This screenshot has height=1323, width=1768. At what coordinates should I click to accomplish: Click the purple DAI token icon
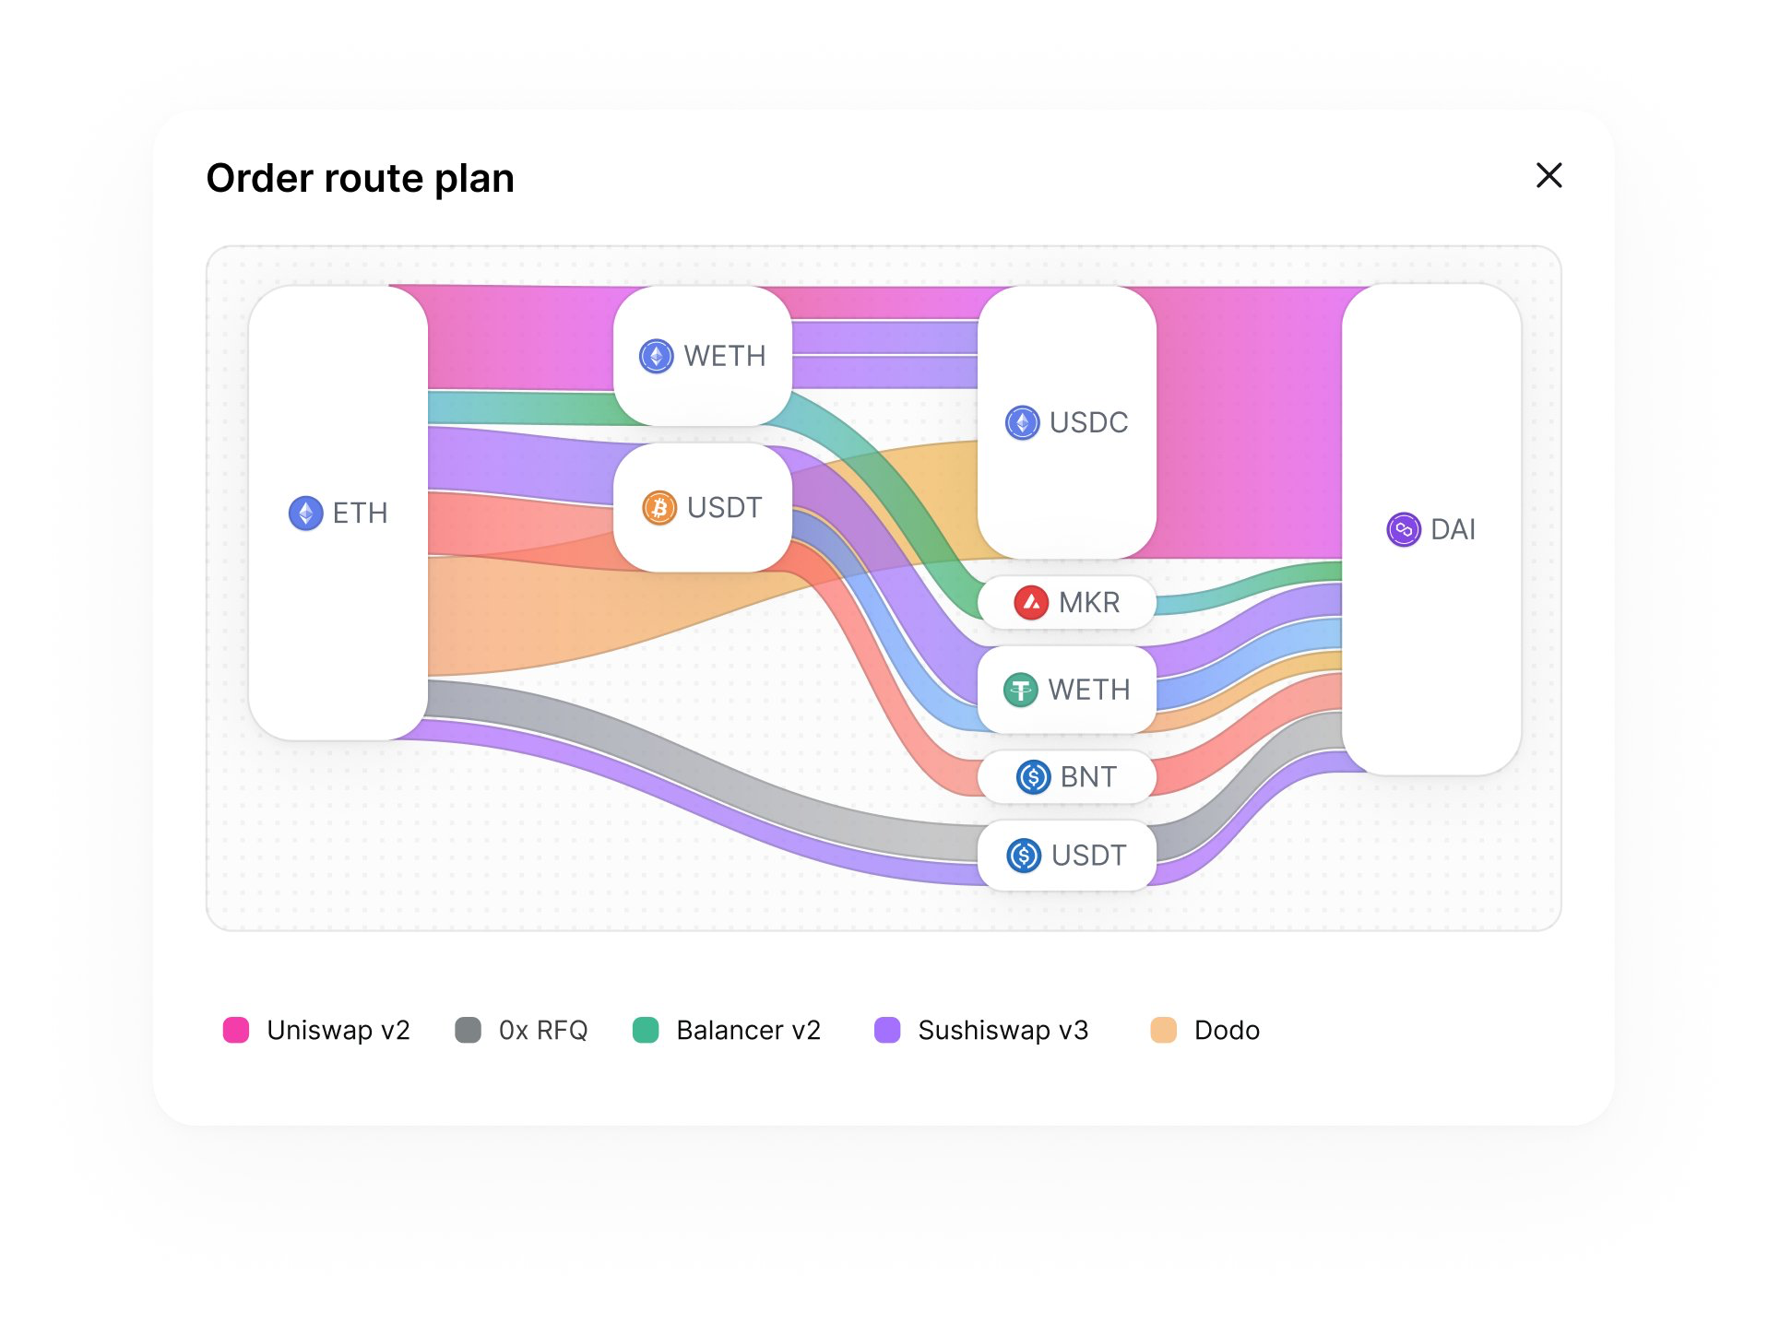(1403, 529)
